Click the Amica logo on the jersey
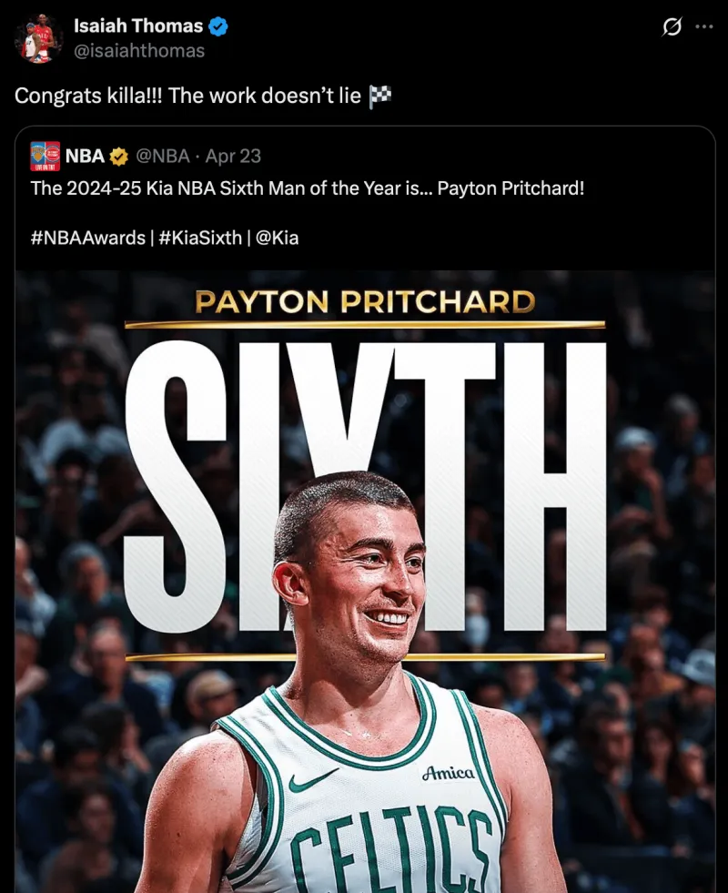Viewport: 728px width, 893px height. click(448, 773)
